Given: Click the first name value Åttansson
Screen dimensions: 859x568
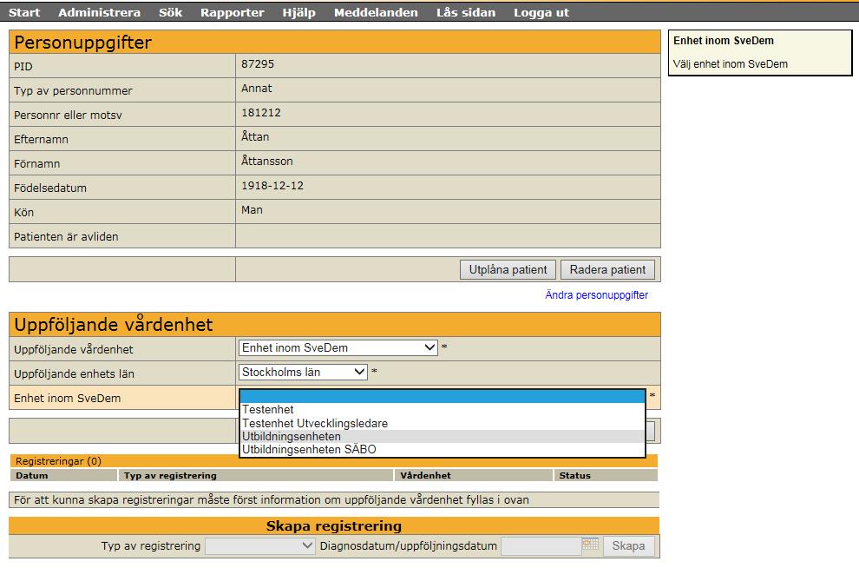Looking at the screenshot, I should tap(266, 160).
